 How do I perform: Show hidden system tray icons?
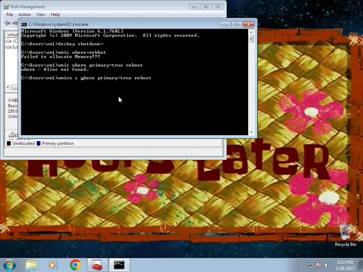pos(301,265)
